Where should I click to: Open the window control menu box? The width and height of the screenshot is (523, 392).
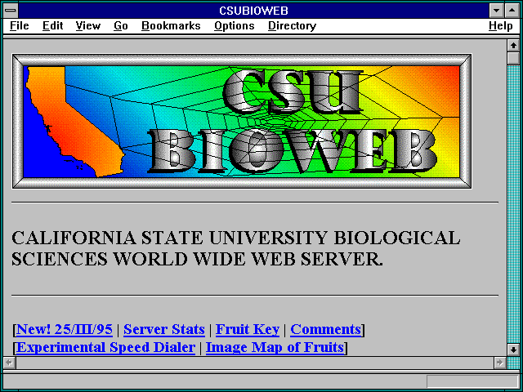point(11,11)
